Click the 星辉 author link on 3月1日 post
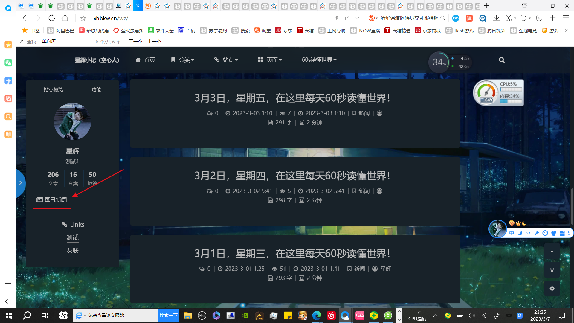Screen dimensions: 574x323 pos(386,269)
